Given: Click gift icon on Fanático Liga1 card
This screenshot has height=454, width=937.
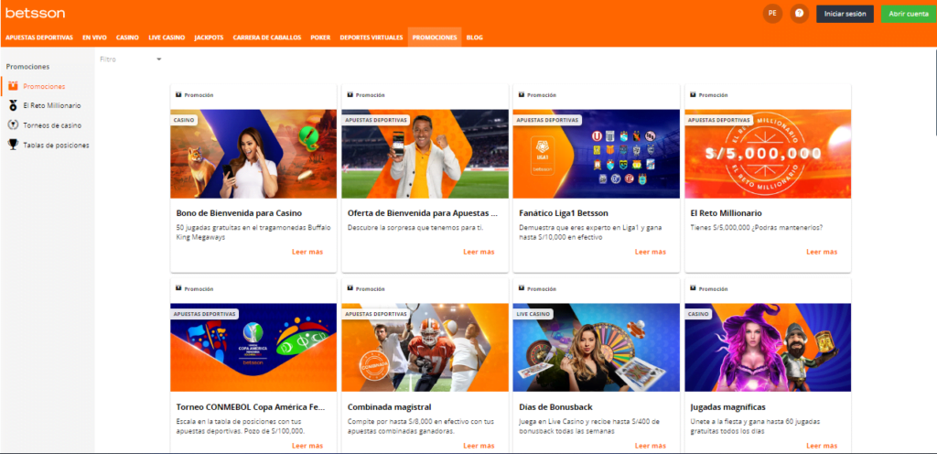Looking at the screenshot, I should (521, 95).
